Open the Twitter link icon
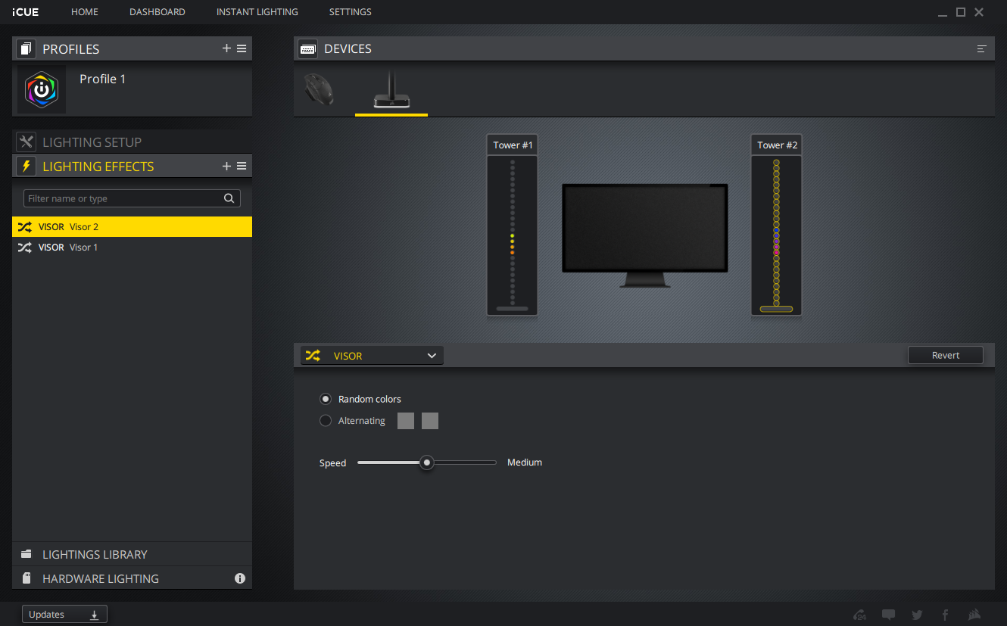 [x=917, y=615]
